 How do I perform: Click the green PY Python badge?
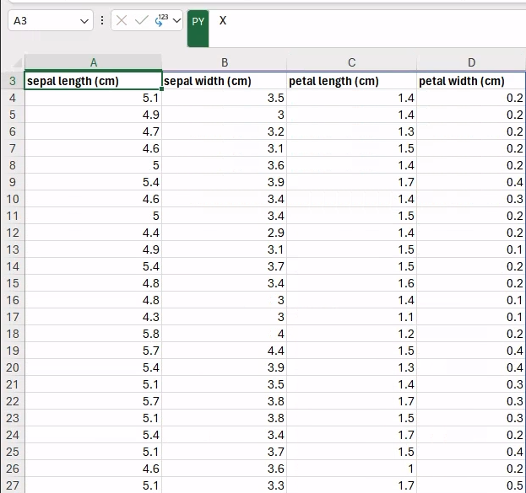click(x=198, y=22)
